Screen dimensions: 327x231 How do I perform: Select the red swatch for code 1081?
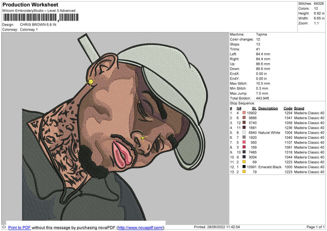tap(244, 147)
